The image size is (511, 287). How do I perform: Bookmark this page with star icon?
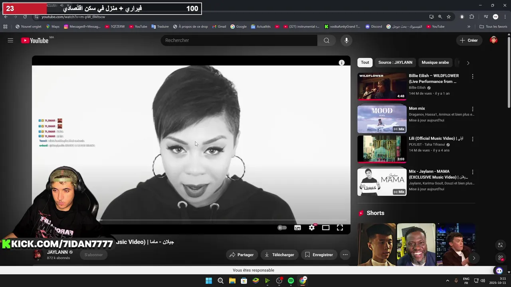pos(449,17)
